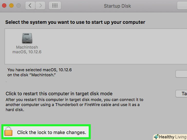This screenshot has width=187, height=140.
Task: Click the padlock icon to unlock settings
Action: (8, 132)
